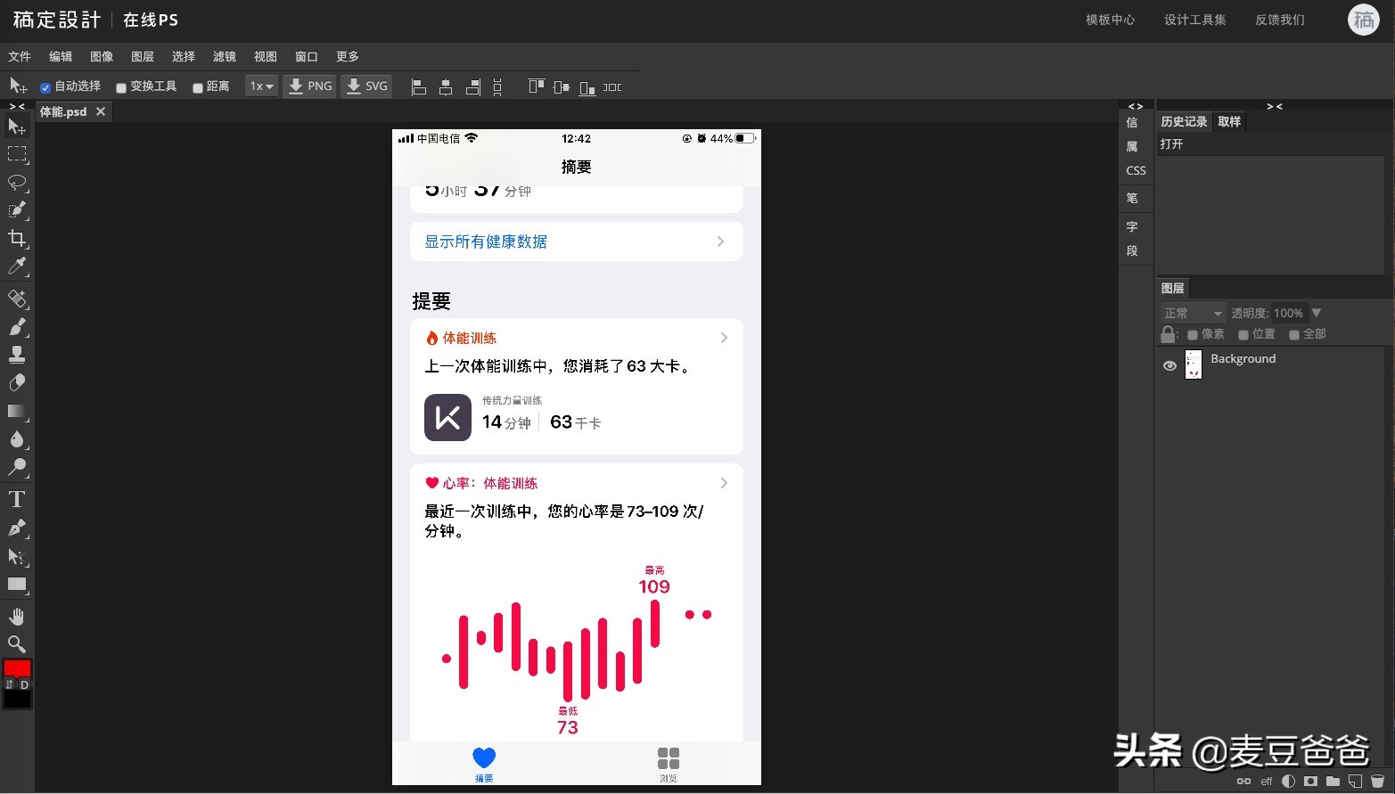The image size is (1395, 794).
Task: Pick the Hand tool
Action: [17, 615]
